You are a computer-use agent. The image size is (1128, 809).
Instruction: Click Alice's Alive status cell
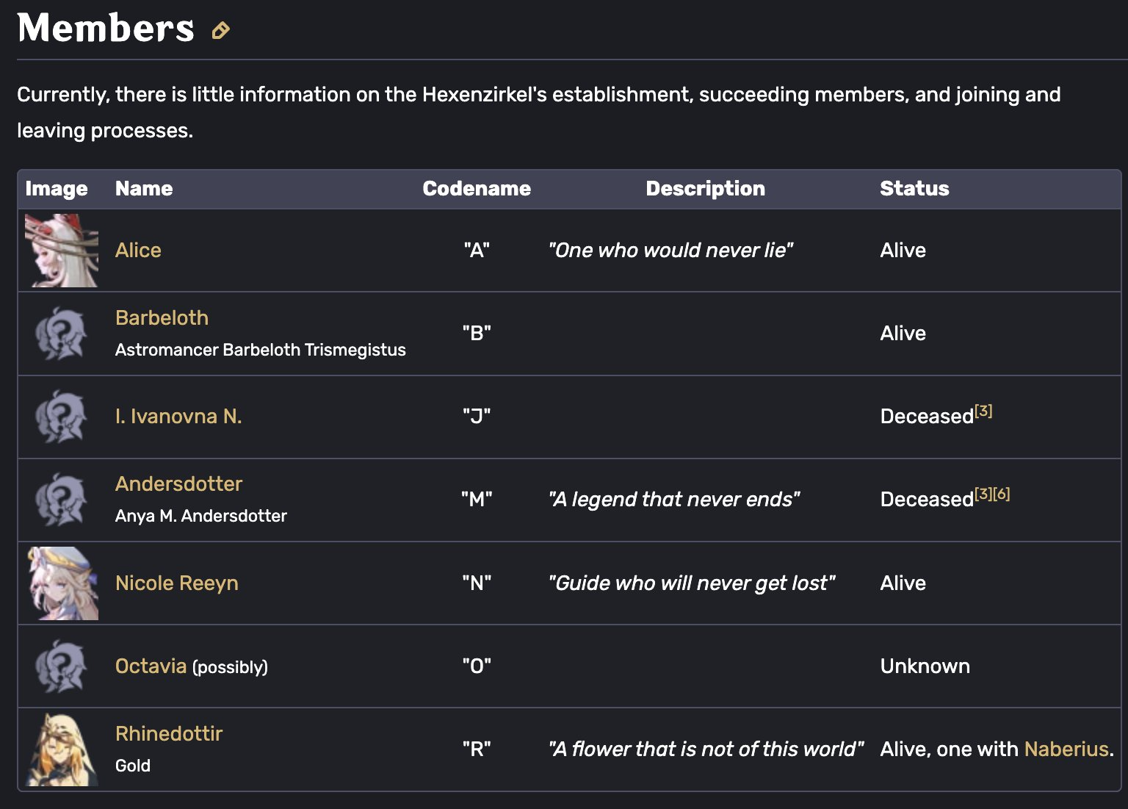[x=903, y=250]
